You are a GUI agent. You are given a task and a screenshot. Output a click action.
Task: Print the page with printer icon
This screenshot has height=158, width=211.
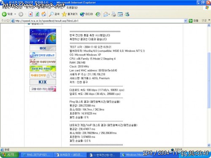[114, 14]
